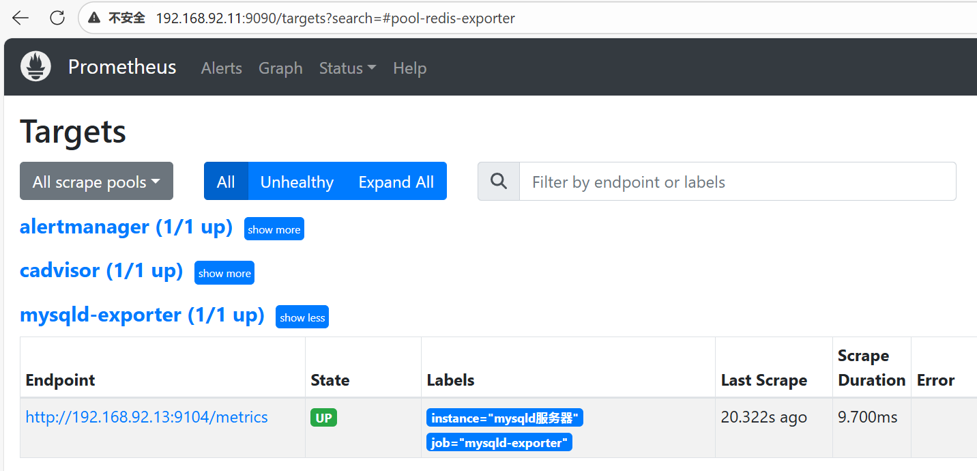This screenshot has height=471, width=977.
Task: Click the UP state badge
Action: click(x=324, y=418)
